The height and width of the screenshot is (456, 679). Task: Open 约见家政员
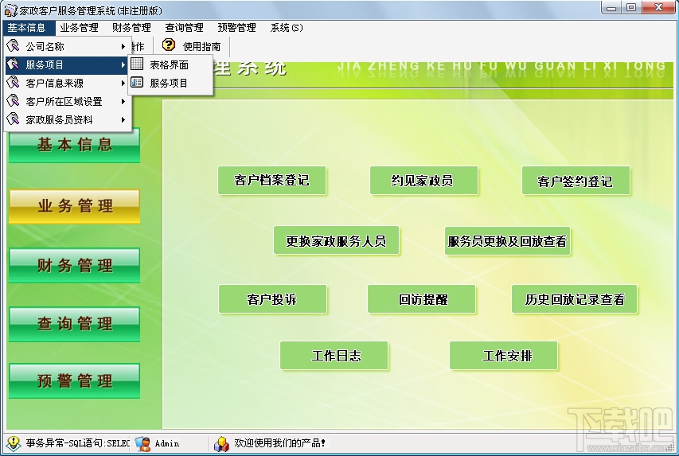tap(424, 180)
